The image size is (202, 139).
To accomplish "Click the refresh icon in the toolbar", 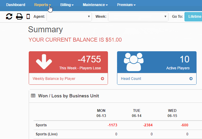I will (x=9, y=17).
